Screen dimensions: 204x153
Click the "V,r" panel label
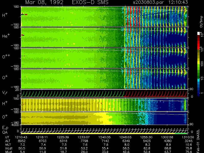click(5, 93)
